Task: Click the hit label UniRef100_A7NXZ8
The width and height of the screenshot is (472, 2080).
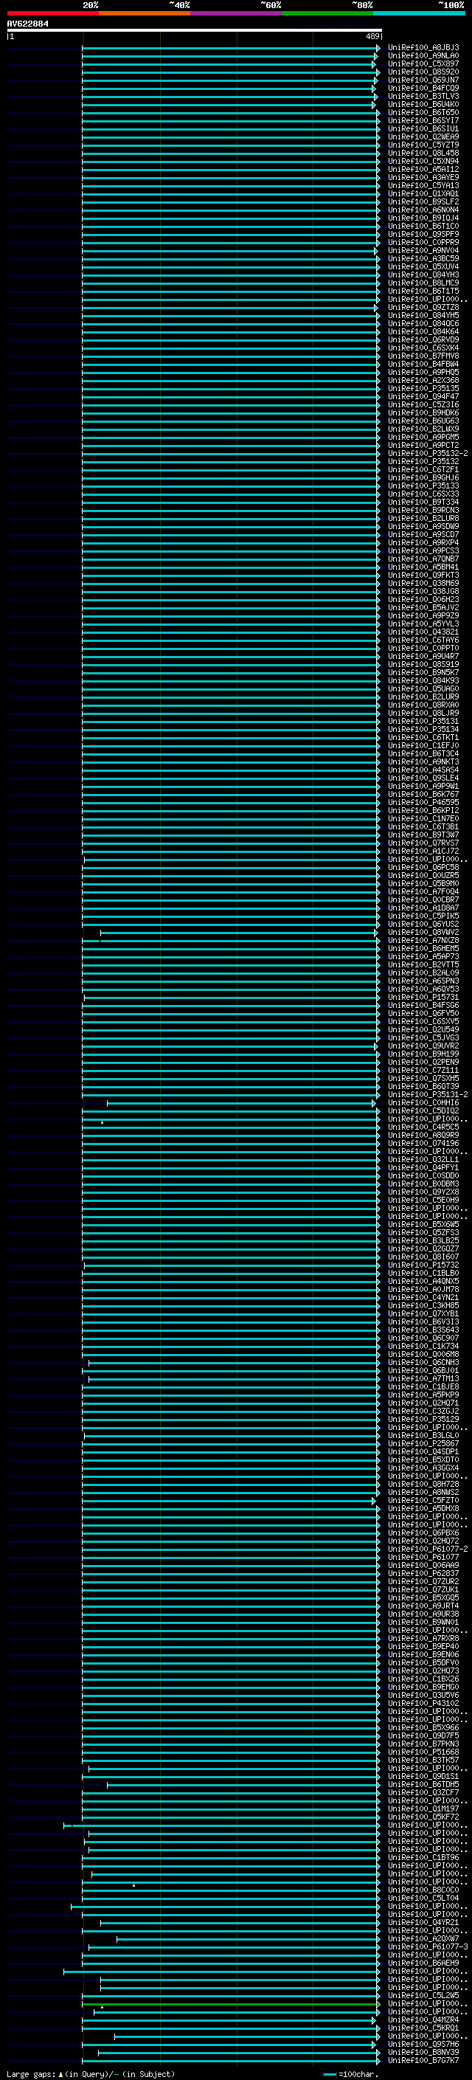Action: coord(423,940)
